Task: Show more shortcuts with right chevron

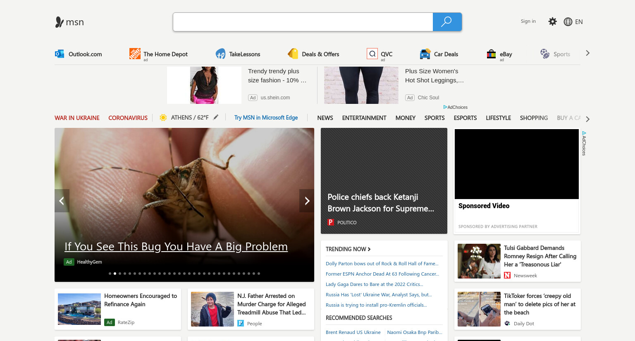Action: 587,53
